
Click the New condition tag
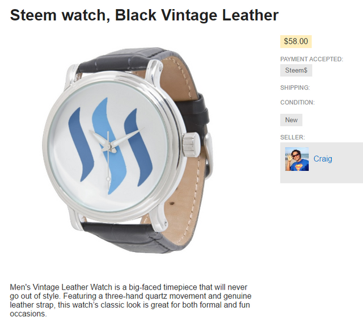[x=291, y=120]
